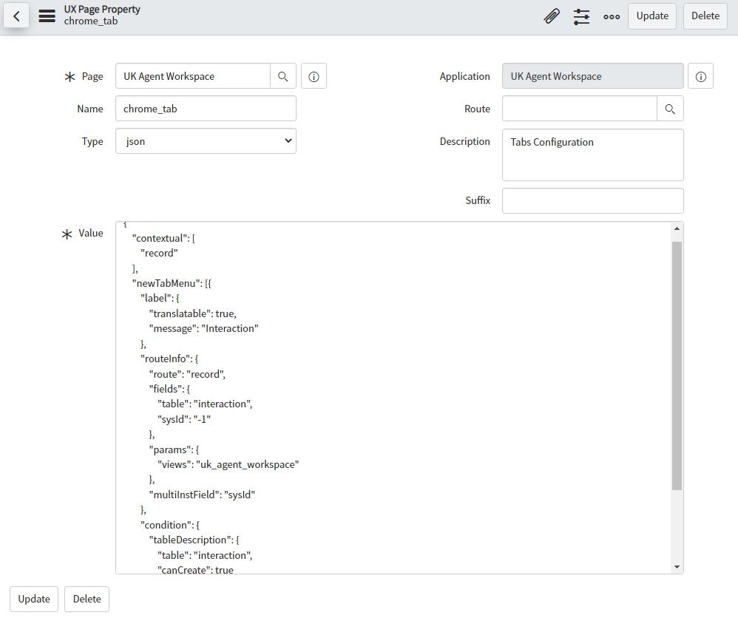Open more options ellipsis in header
The height and width of the screenshot is (618, 738).
point(612,16)
